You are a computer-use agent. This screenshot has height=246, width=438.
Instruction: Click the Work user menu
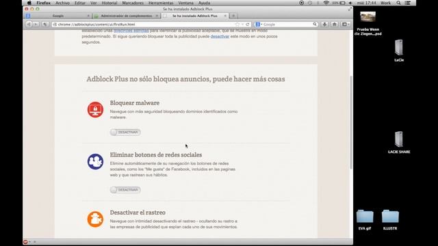coord(385,3)
